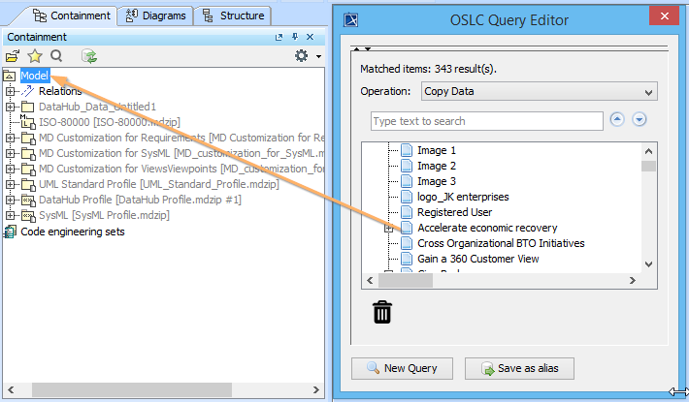Click the next search result down arrow

coord(640,121)
